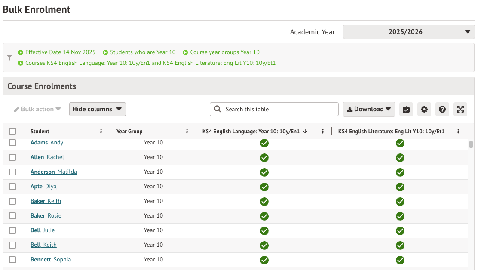Click the checkmark verification icon near Download
This screenshot has width=478, height=270.
tap(406, 109)
